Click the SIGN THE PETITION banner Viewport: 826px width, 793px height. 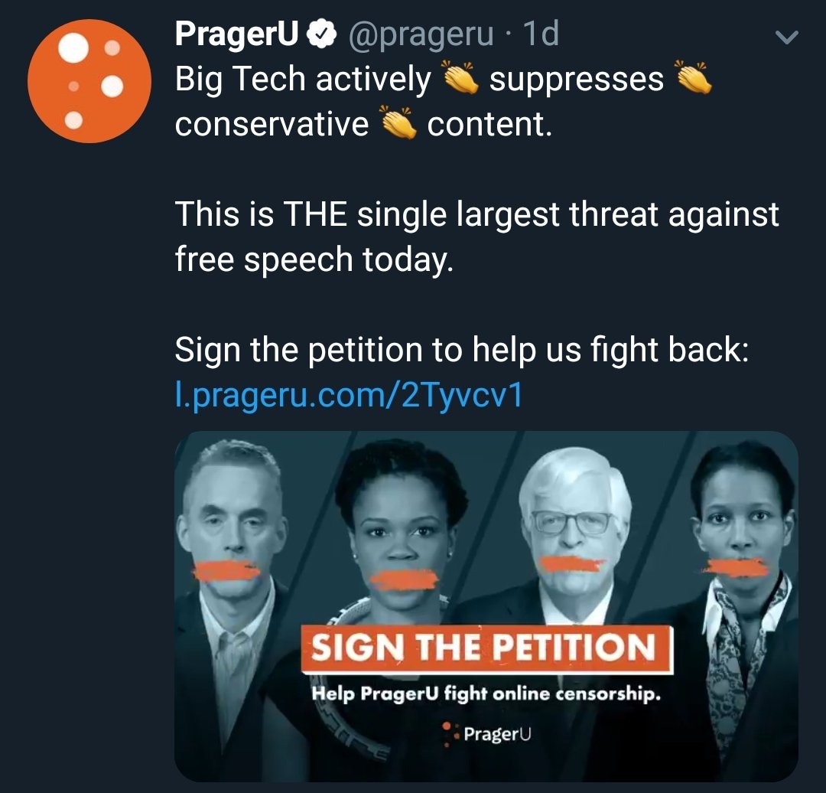[487, 648]
